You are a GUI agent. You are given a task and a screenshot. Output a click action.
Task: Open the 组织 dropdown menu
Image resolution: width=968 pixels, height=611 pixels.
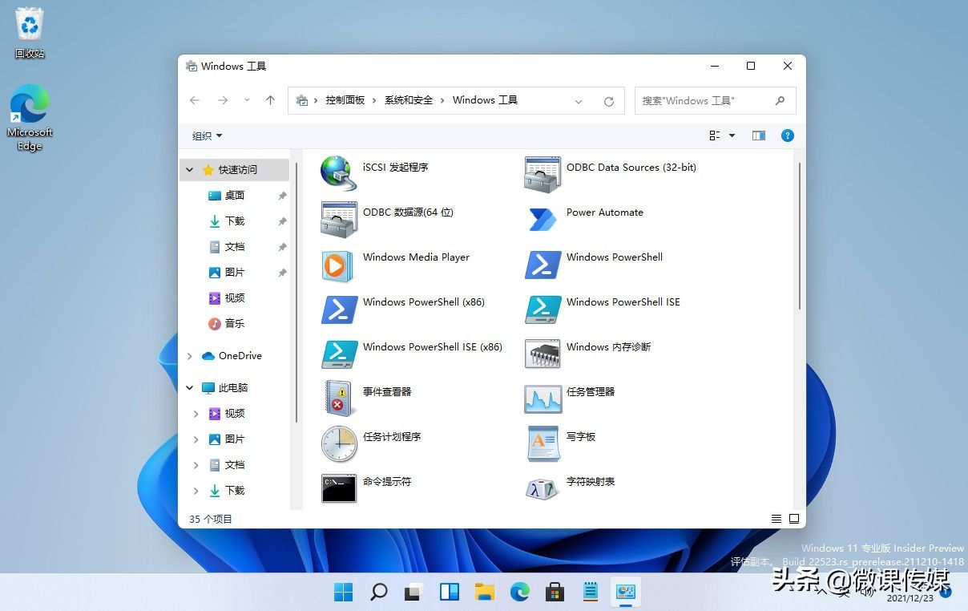pos(207,136)
